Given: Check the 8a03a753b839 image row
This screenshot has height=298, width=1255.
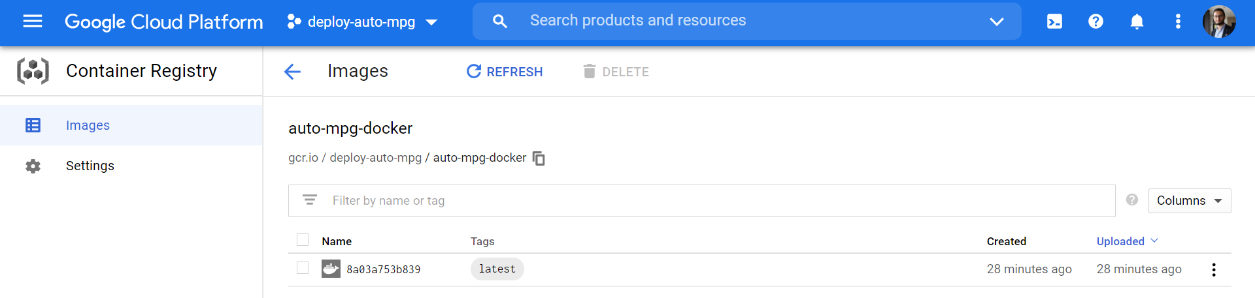Looking at the screenshot, I should coord(303,268).
